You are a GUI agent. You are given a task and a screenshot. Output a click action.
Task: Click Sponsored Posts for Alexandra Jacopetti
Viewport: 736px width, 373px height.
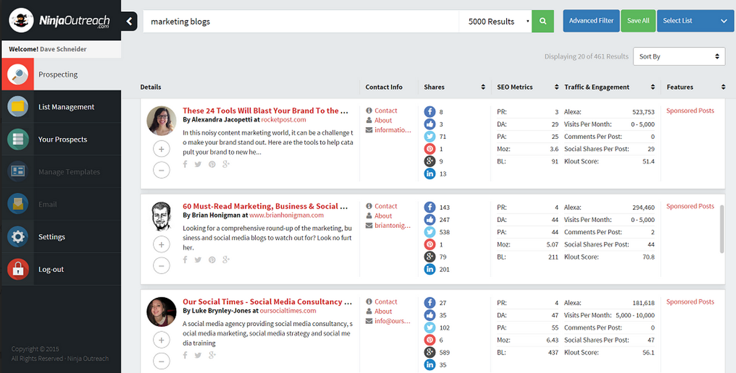690,110
